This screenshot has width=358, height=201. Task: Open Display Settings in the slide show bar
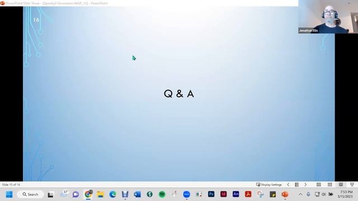click(269, 185)
